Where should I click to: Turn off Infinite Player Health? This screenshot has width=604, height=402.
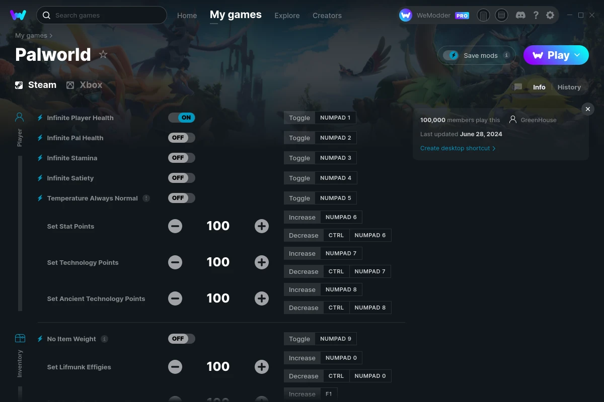coord(182,117)
